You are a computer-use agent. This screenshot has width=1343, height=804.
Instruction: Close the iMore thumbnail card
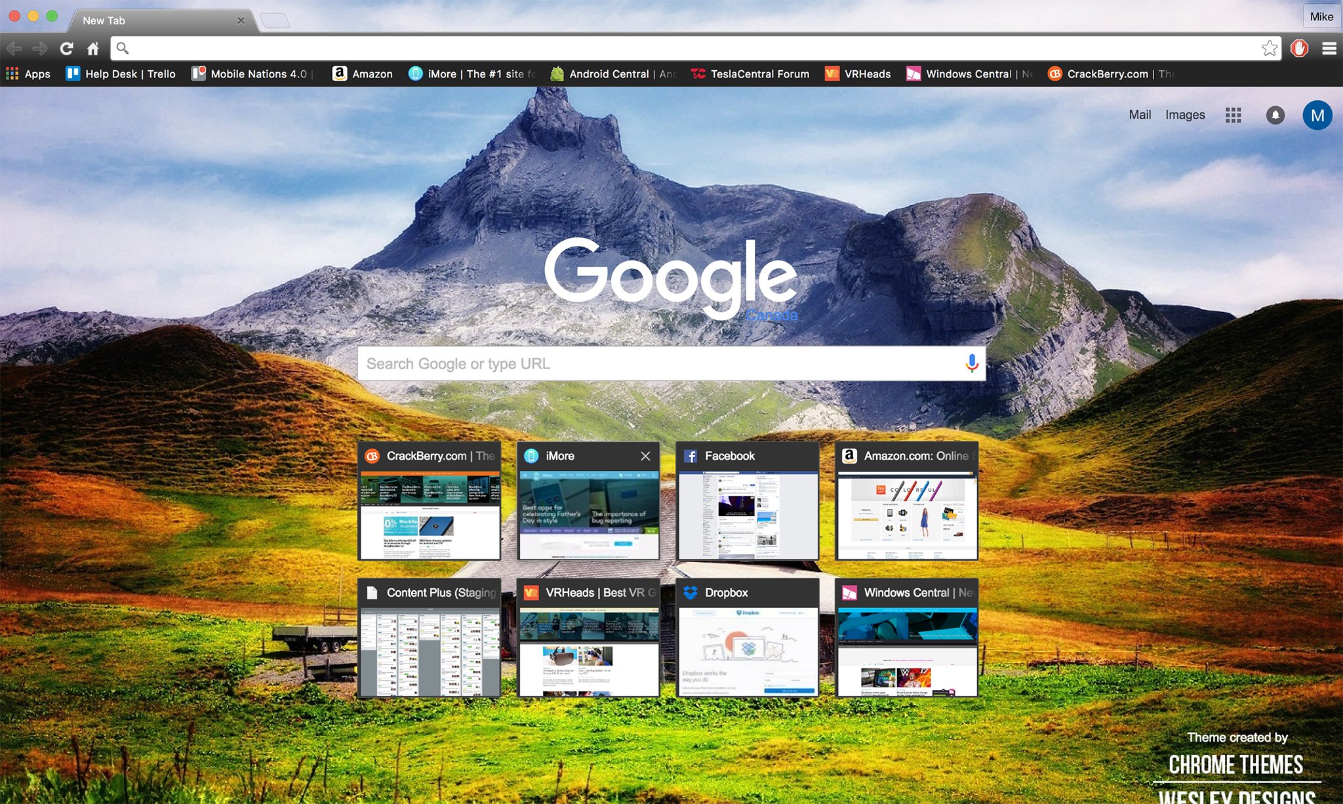point(645,456)
